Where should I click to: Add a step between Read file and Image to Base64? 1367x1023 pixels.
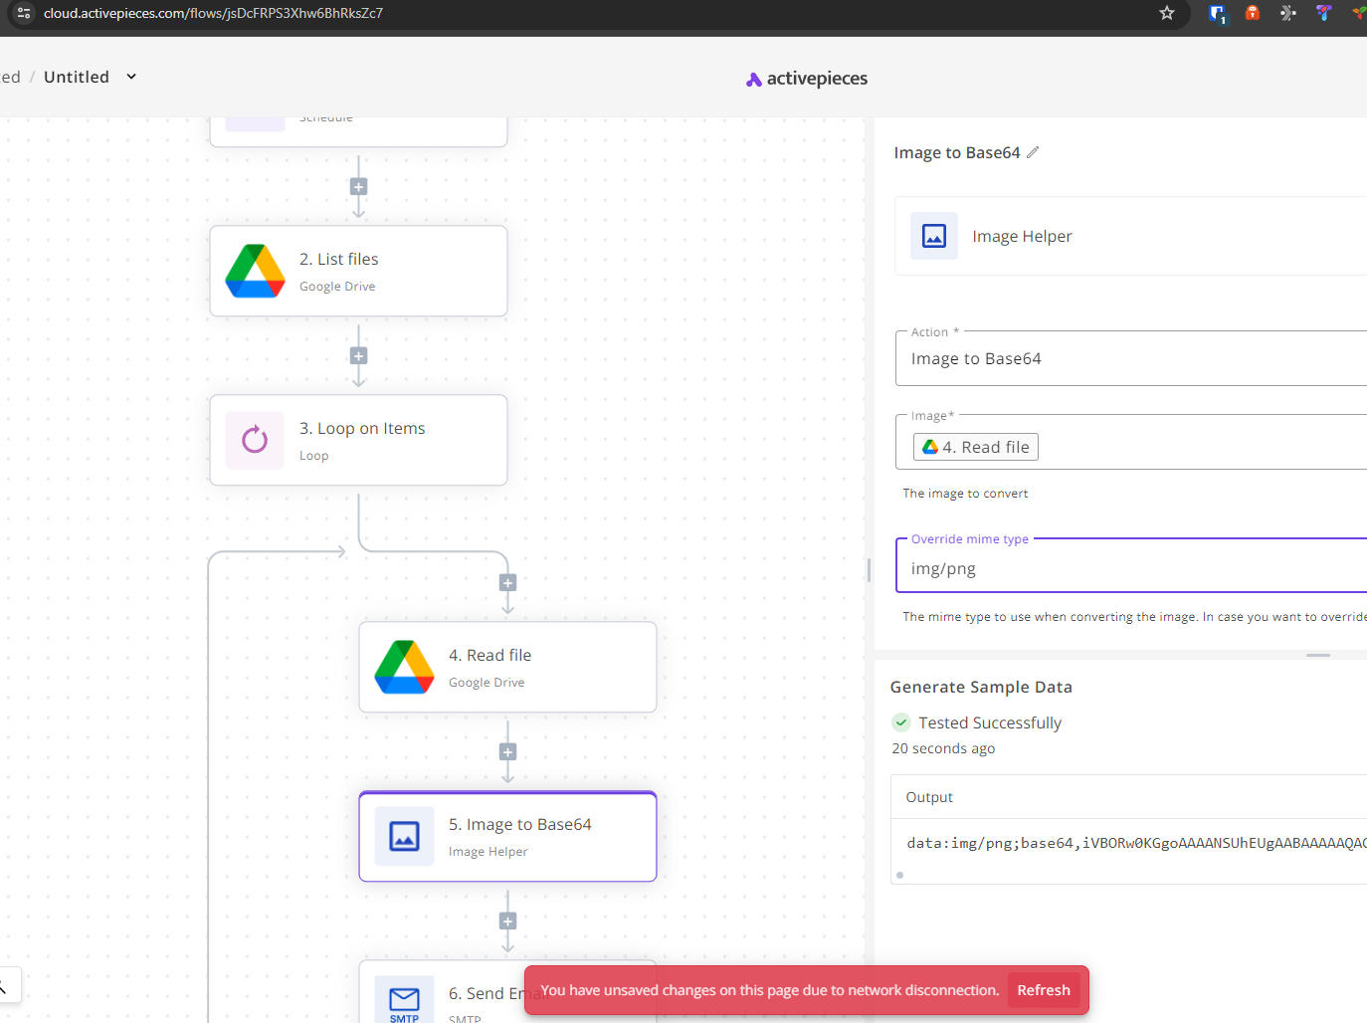[507, 752]
